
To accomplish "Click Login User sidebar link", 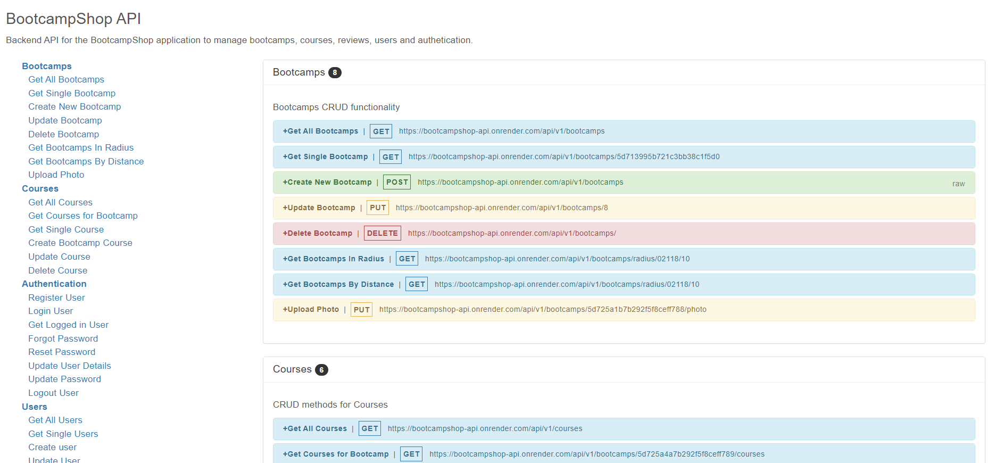I will (51, 311).
